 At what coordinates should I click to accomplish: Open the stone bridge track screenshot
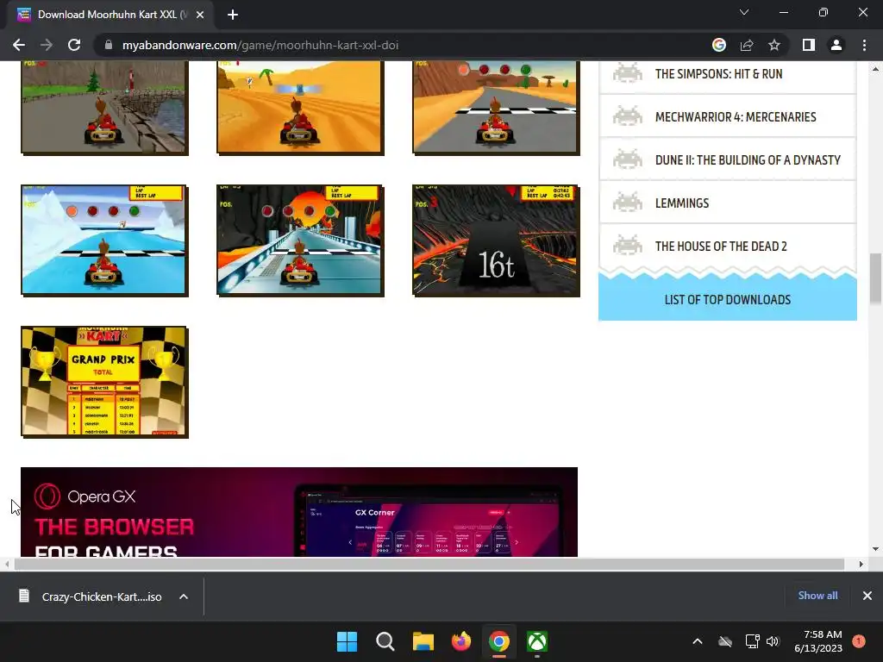104,107
